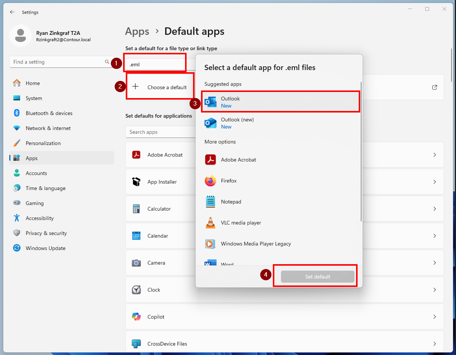Expand Calendar row chevron

435,236
